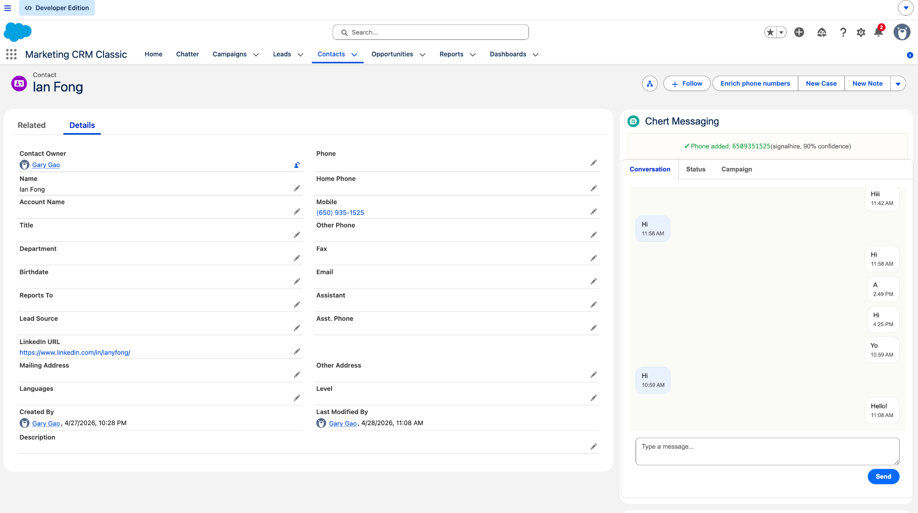Click the Hello! message bubble

click(882, 410)
